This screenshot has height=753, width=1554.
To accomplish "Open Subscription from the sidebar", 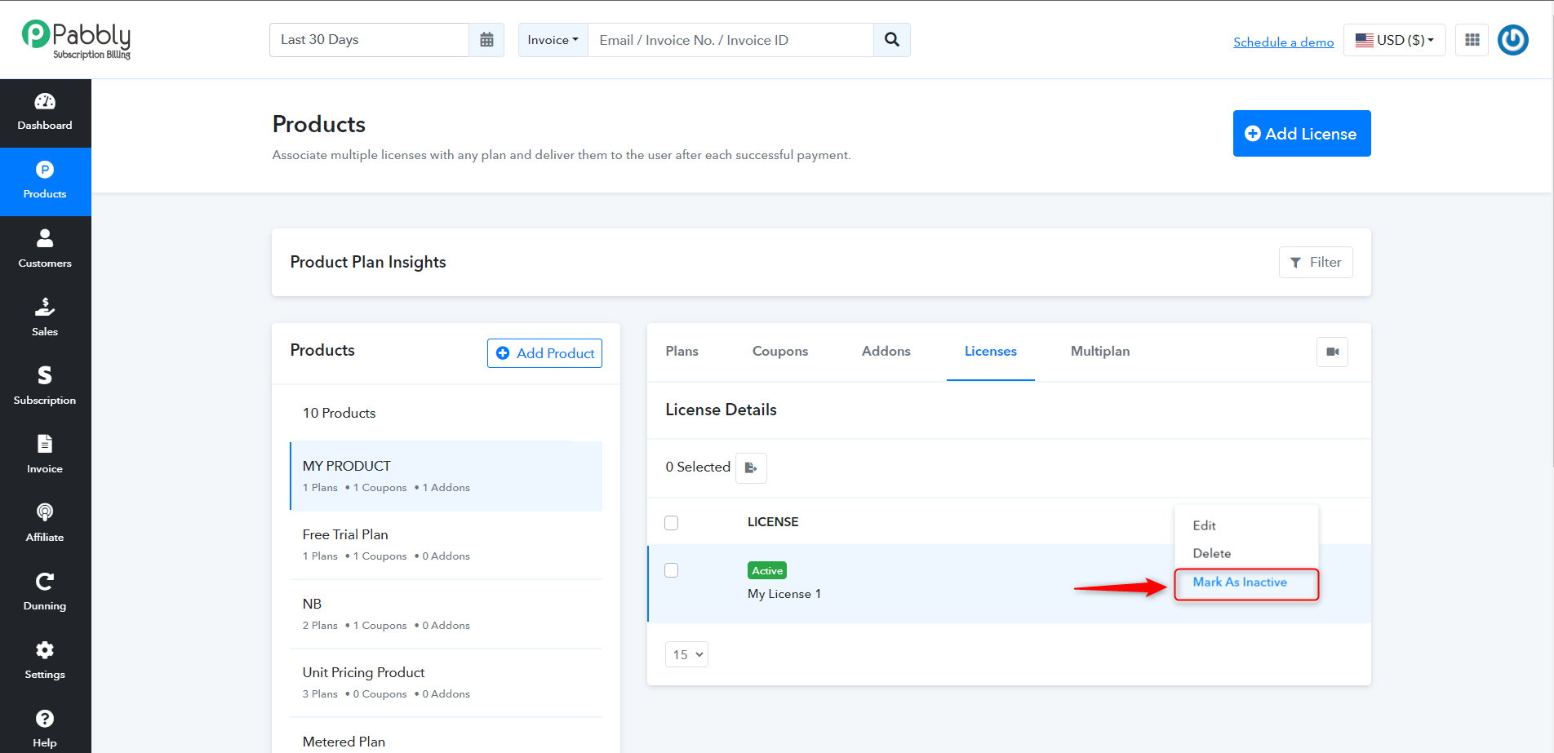I will [x=45, y=387].
